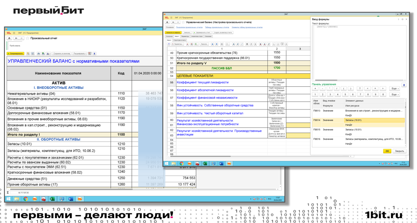Open Параметры dropdown in layout toolbar
Screen dimensions: 417x223
[x=178, y=44]
